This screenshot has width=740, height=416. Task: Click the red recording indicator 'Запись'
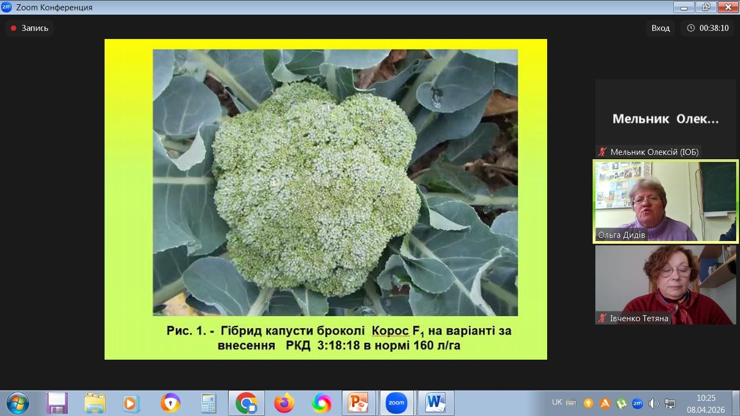[30, 28]
